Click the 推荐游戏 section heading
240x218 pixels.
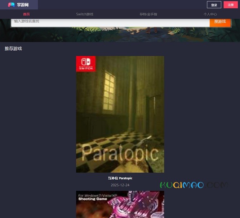13,48
